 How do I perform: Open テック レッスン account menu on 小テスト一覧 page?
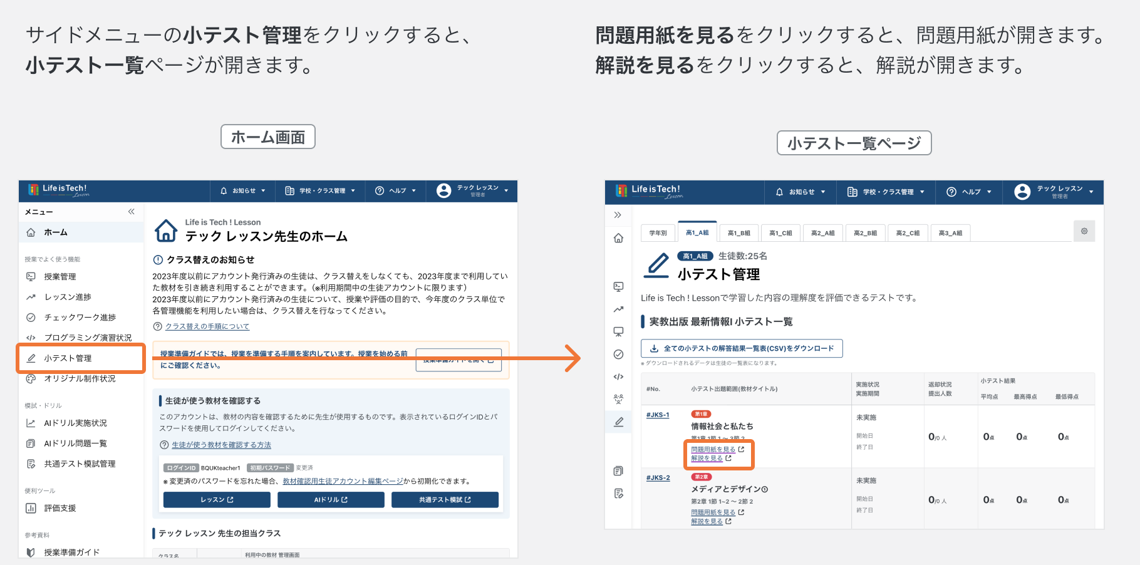pos(1054,192)
